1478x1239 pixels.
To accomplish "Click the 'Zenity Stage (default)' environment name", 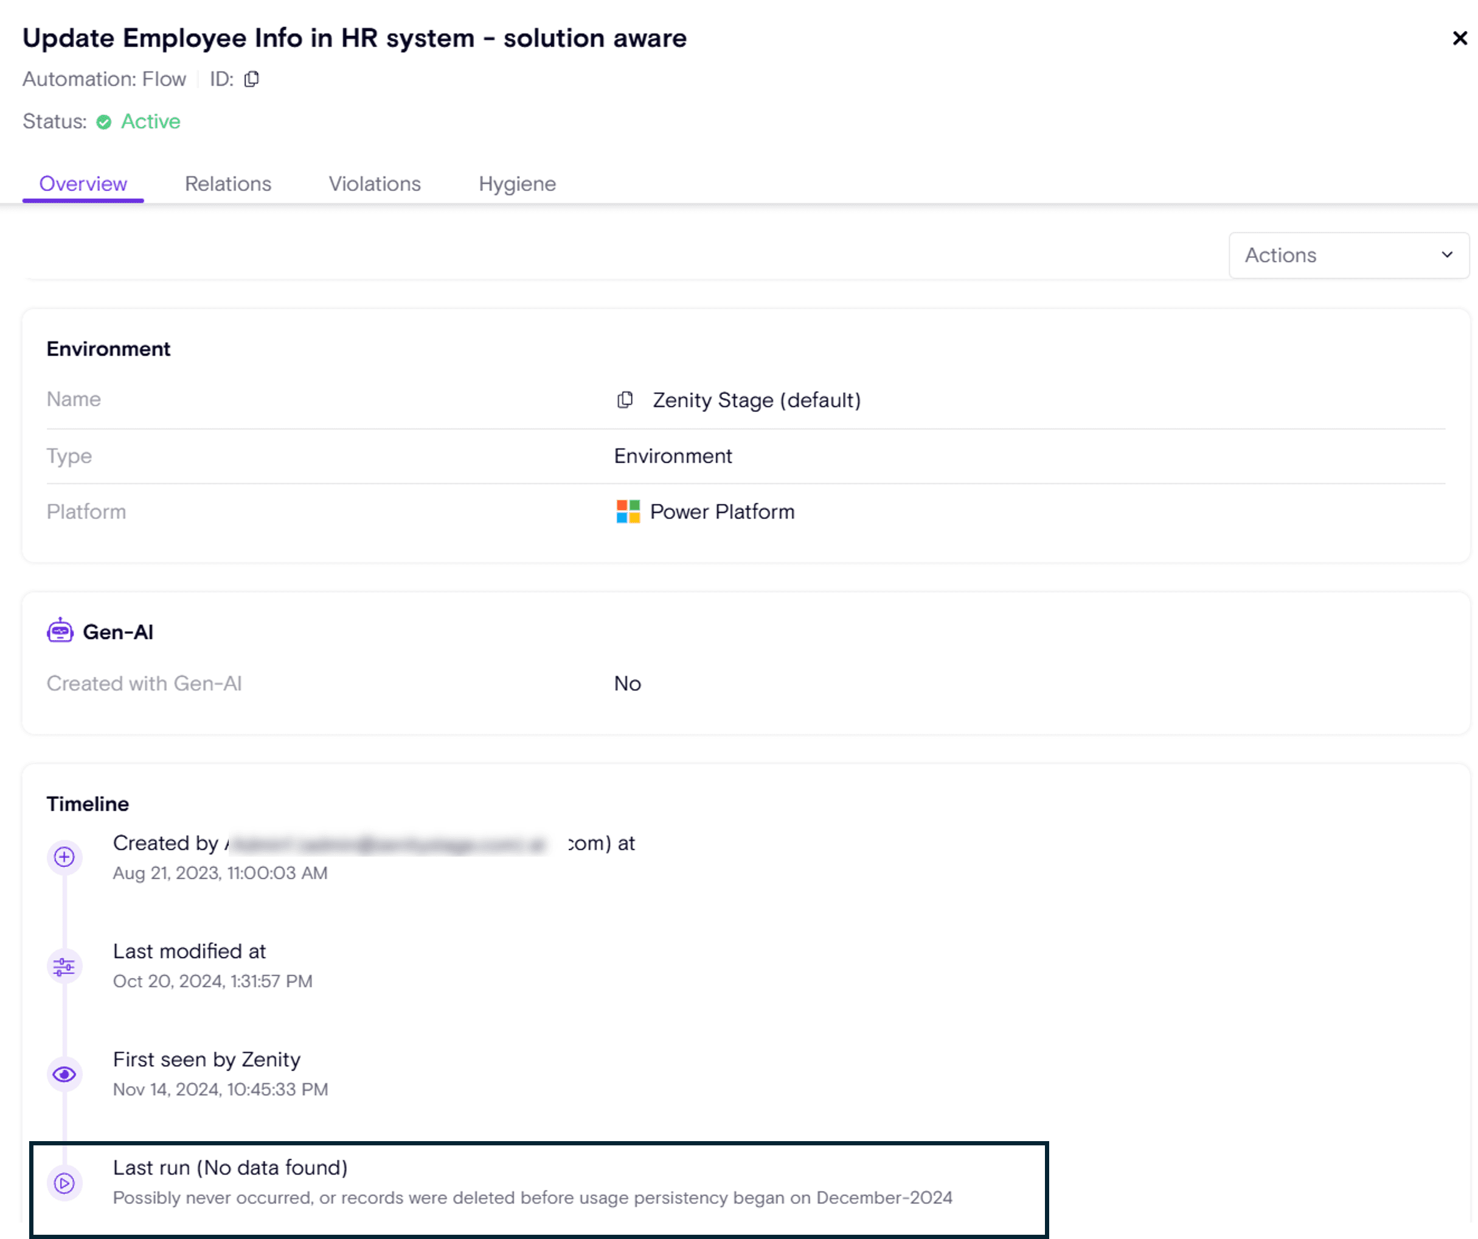I will click(x=757, y=399).
